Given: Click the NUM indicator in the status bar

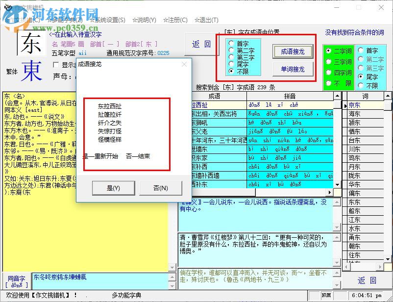Looking at the screenshot, I should tap(326, 296).
